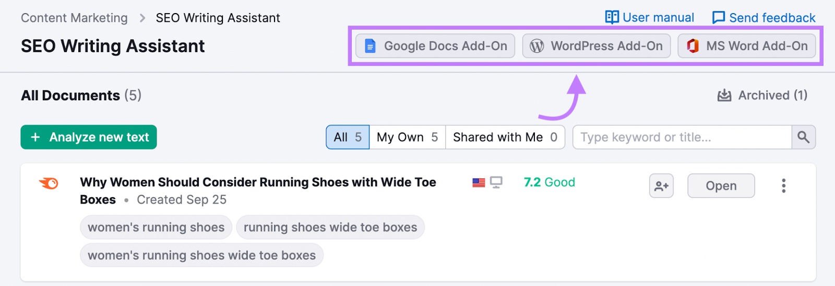Click the Google Docs Add-On button
Screen dimensions: 835x286
point(435,46)
